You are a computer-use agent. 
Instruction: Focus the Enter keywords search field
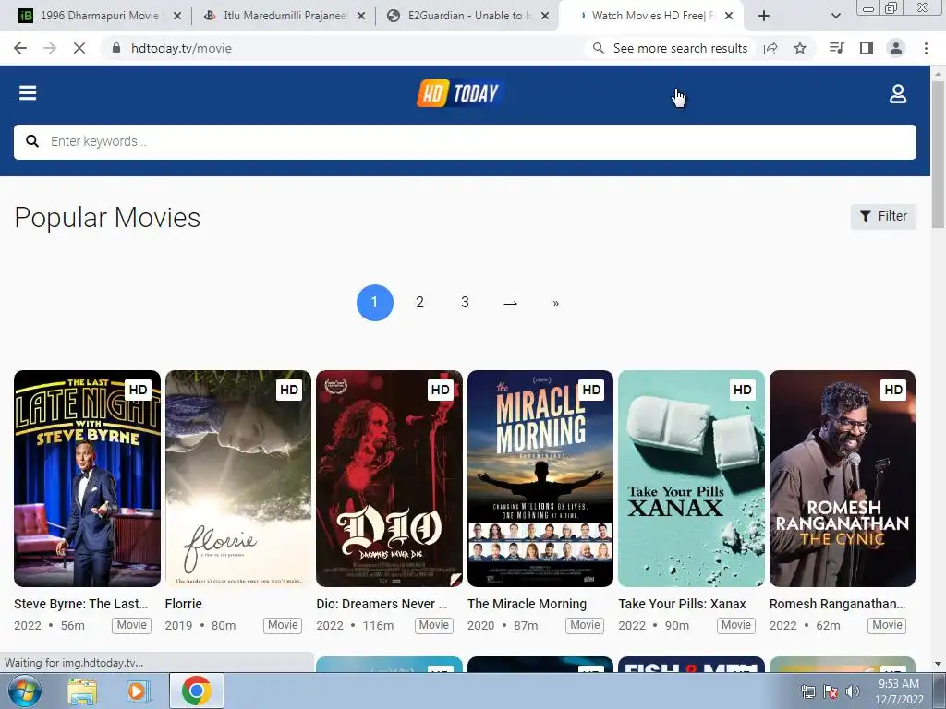tap(465, 141)
